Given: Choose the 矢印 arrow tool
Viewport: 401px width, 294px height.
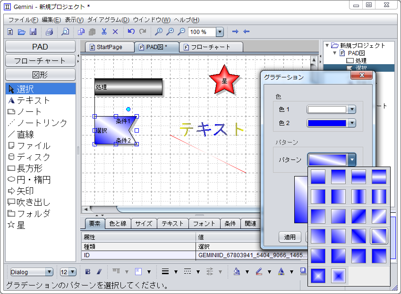Looking at the screenshot, I should point(41,191).
